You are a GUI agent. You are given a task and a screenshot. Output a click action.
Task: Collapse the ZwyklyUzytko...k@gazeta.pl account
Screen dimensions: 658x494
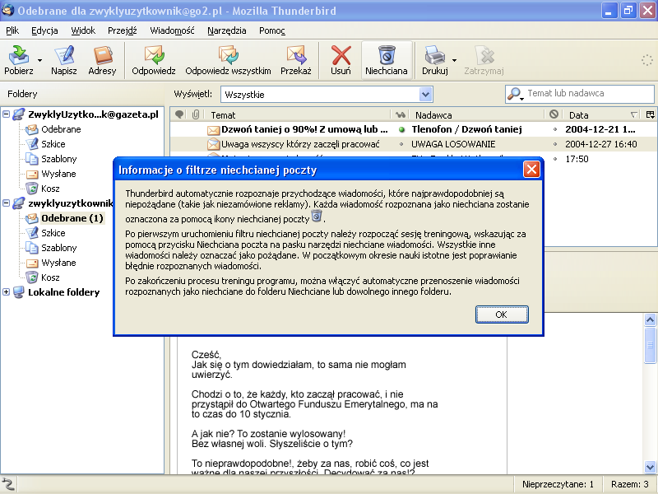6,114
